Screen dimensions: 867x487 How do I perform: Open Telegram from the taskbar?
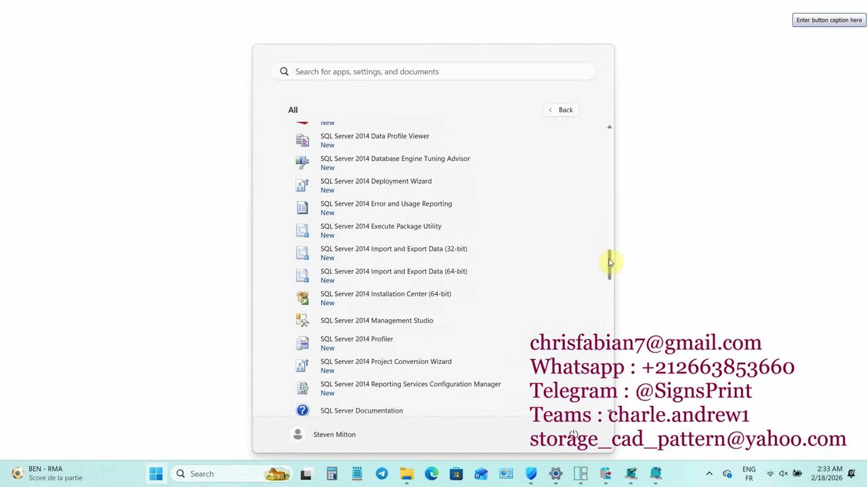tap(382, 473)
